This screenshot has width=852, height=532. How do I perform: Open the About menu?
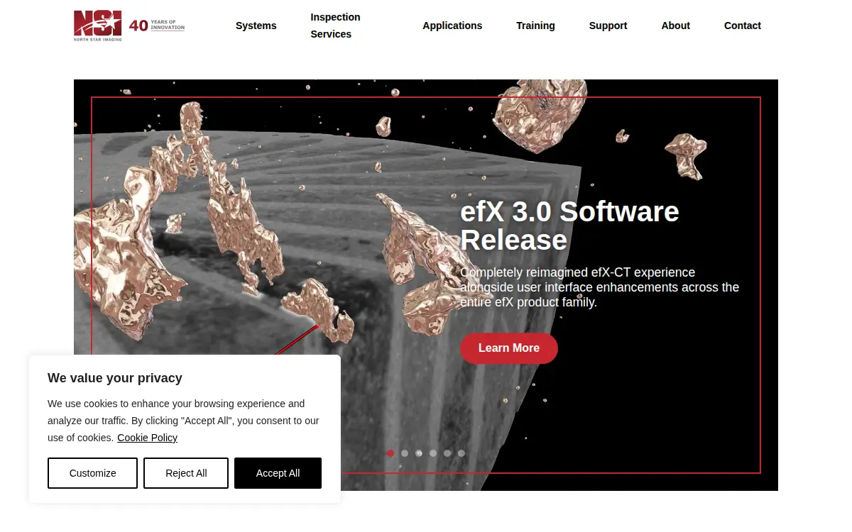point(675,26)
